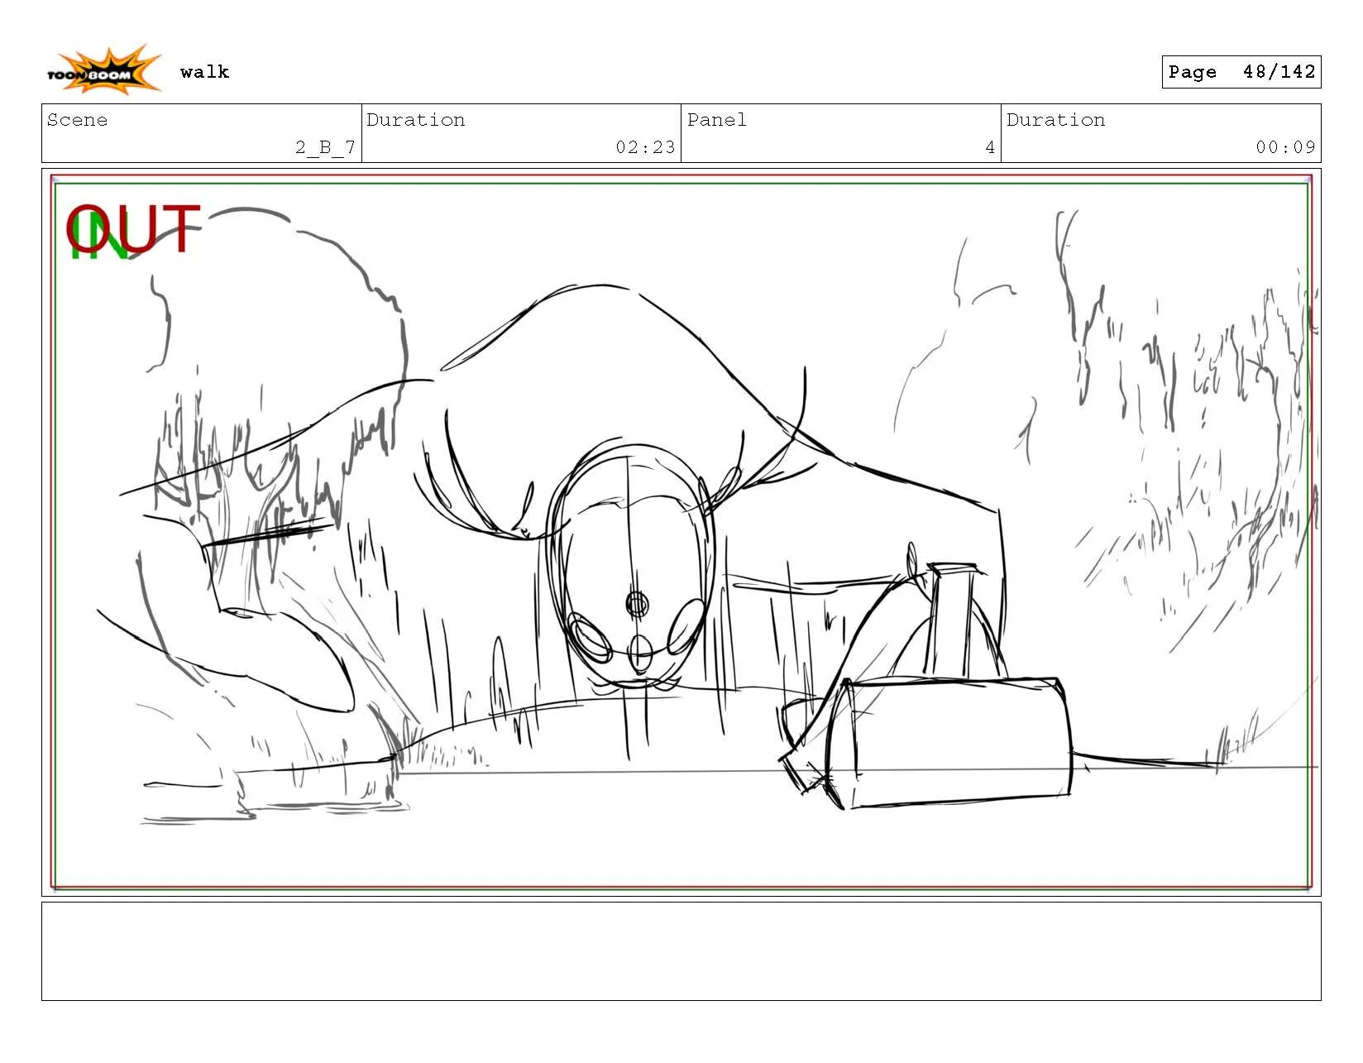This screenshot has height=1063, width=1363.
Task: Select the 'Panel' header label
Action: (x=716, y=120)
